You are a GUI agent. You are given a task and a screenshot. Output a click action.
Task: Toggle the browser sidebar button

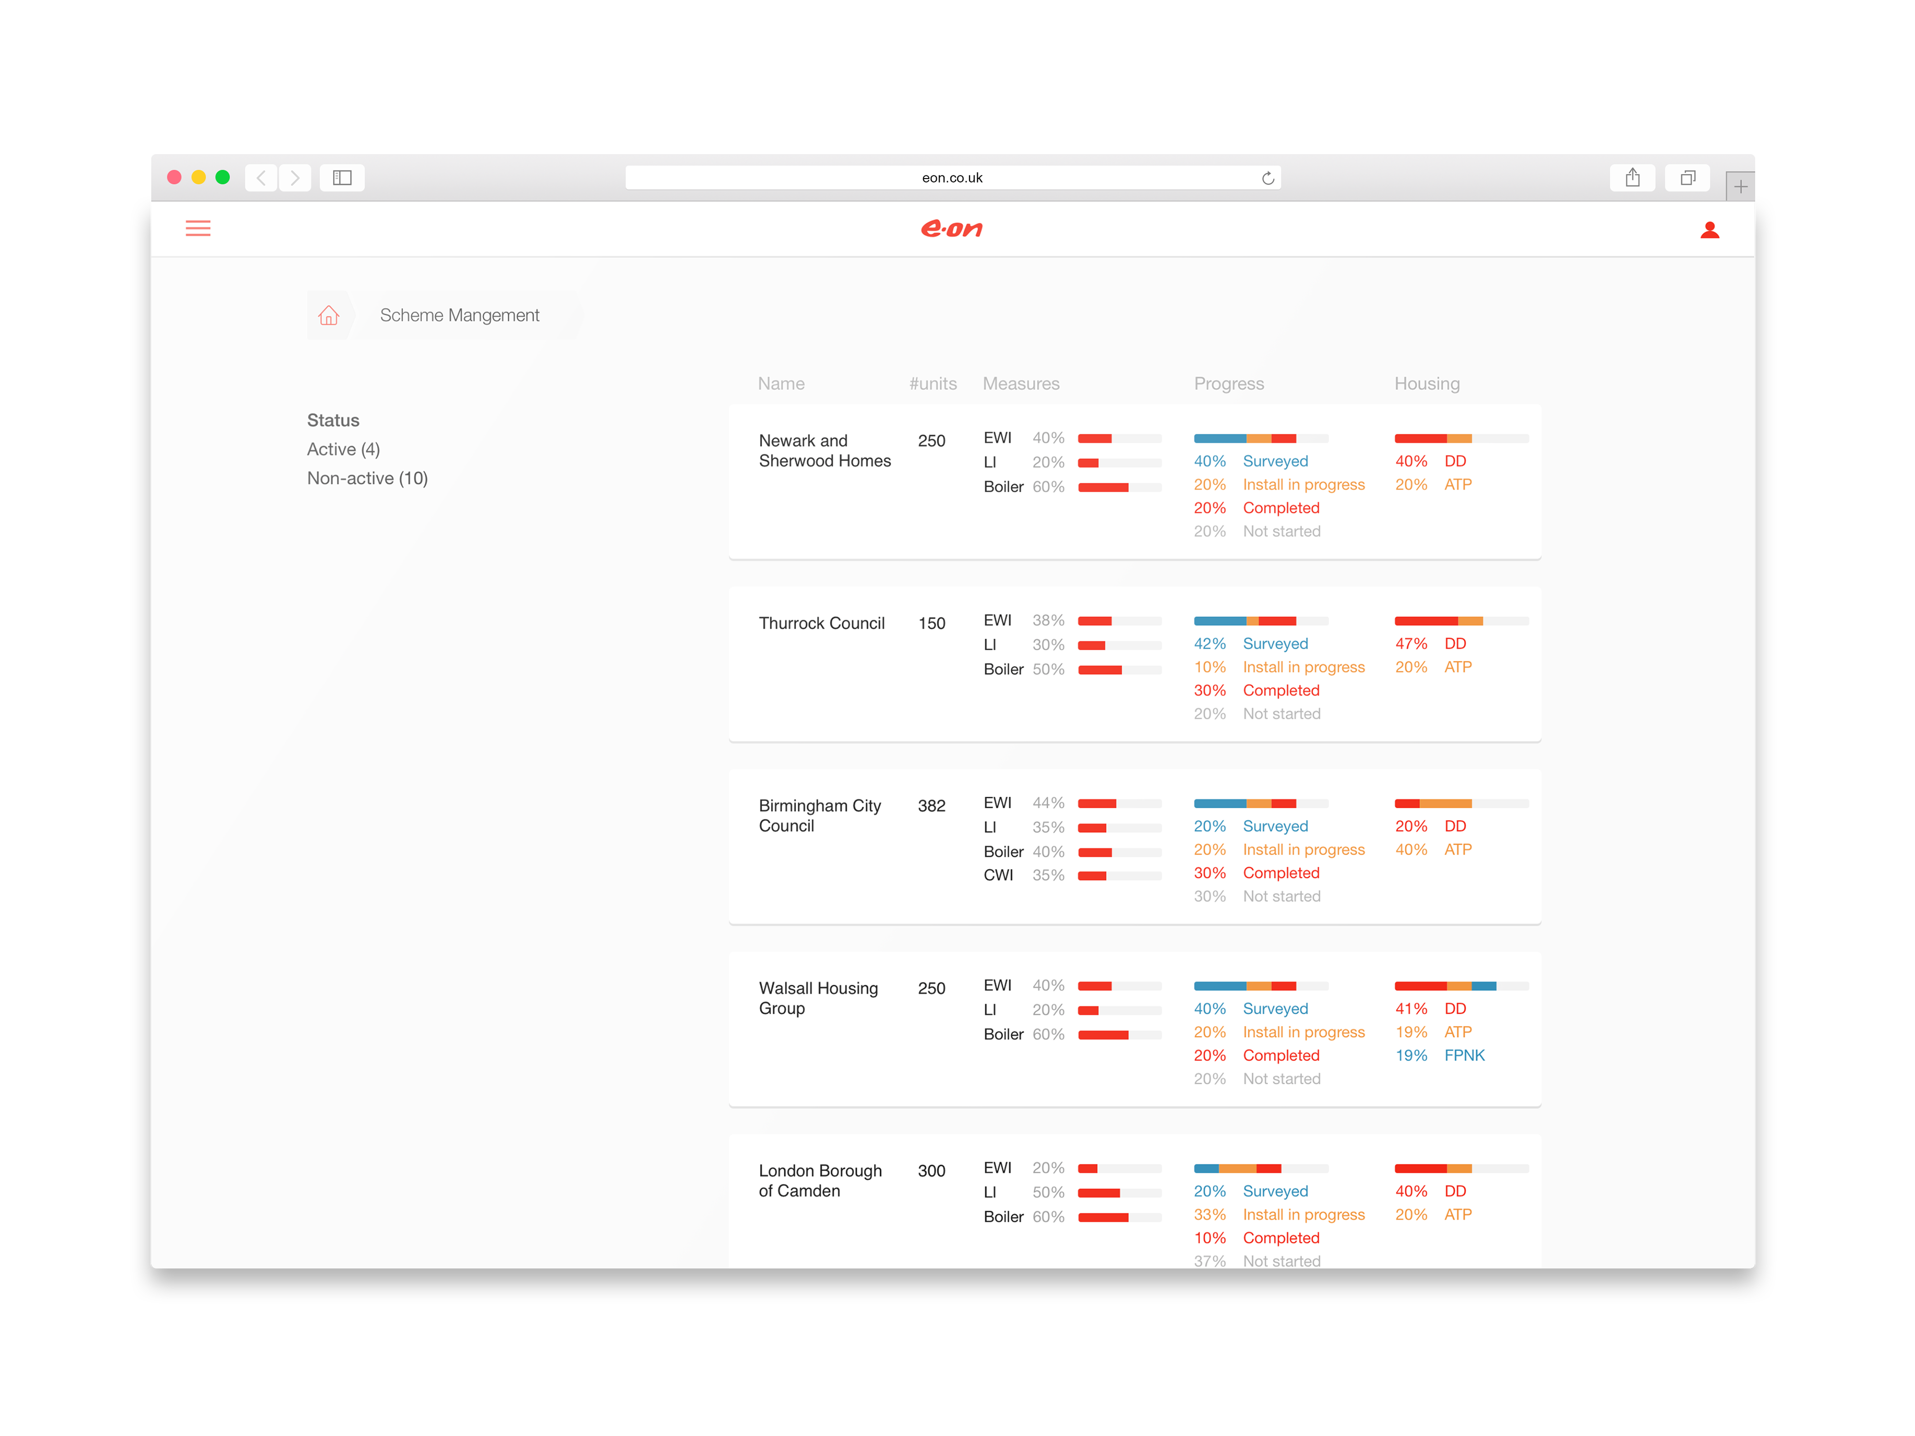(x=342, y=178)
